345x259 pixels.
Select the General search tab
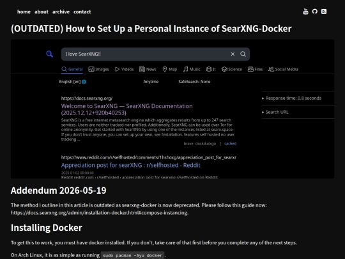coord(72,69)
